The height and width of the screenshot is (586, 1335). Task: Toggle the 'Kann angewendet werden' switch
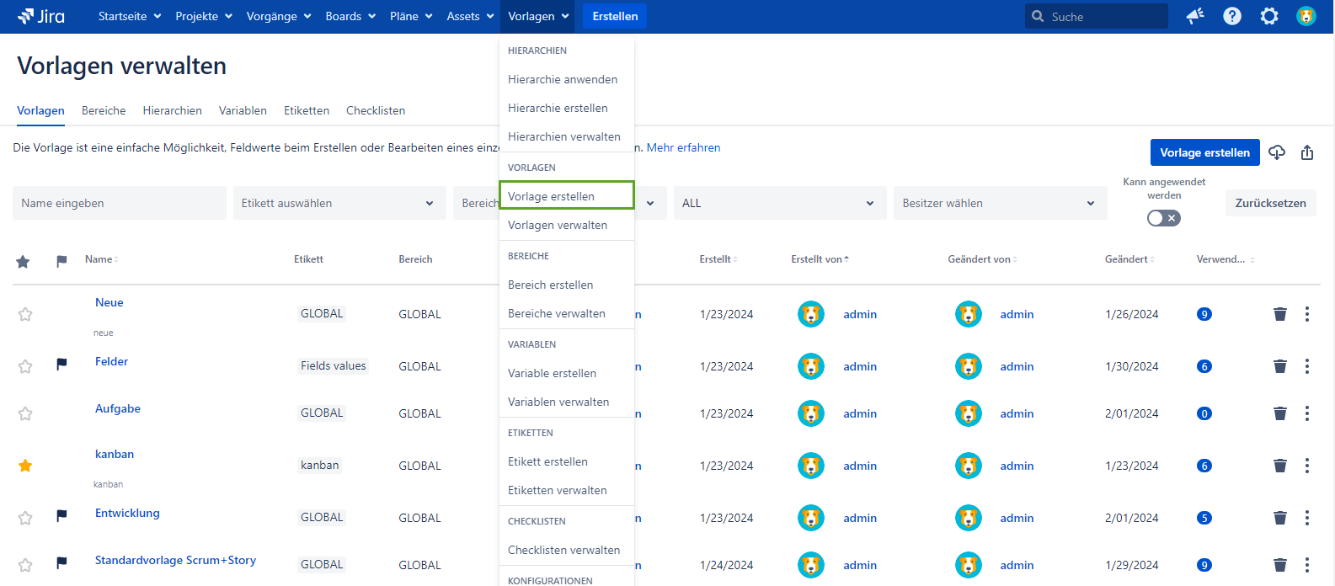(1163, 218)
